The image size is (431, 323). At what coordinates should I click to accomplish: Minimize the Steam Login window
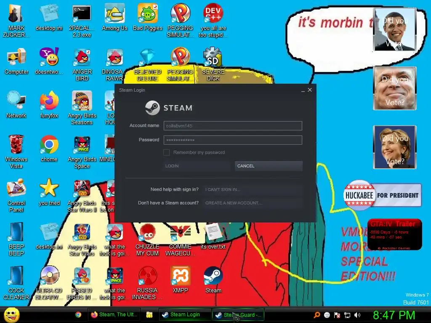coord(303,90)
